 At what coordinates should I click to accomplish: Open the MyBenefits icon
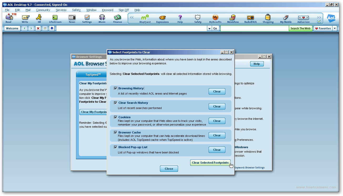coord(215,19)
